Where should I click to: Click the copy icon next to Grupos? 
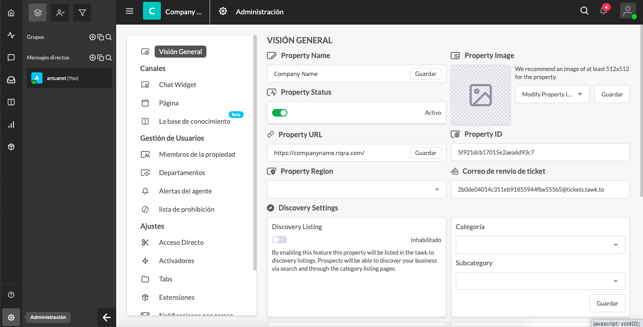101,37
